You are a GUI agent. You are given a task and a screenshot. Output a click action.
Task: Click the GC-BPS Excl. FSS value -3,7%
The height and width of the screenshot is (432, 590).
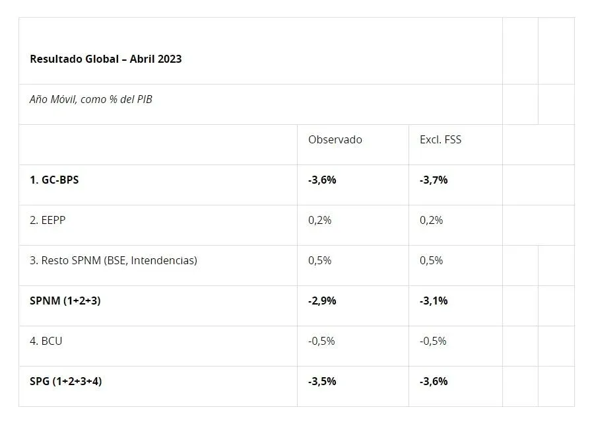pyautogui.click(x=434, y=180)
